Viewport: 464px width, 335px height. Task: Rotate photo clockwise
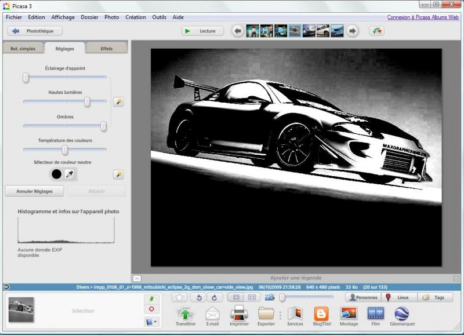tap(215, 297)
